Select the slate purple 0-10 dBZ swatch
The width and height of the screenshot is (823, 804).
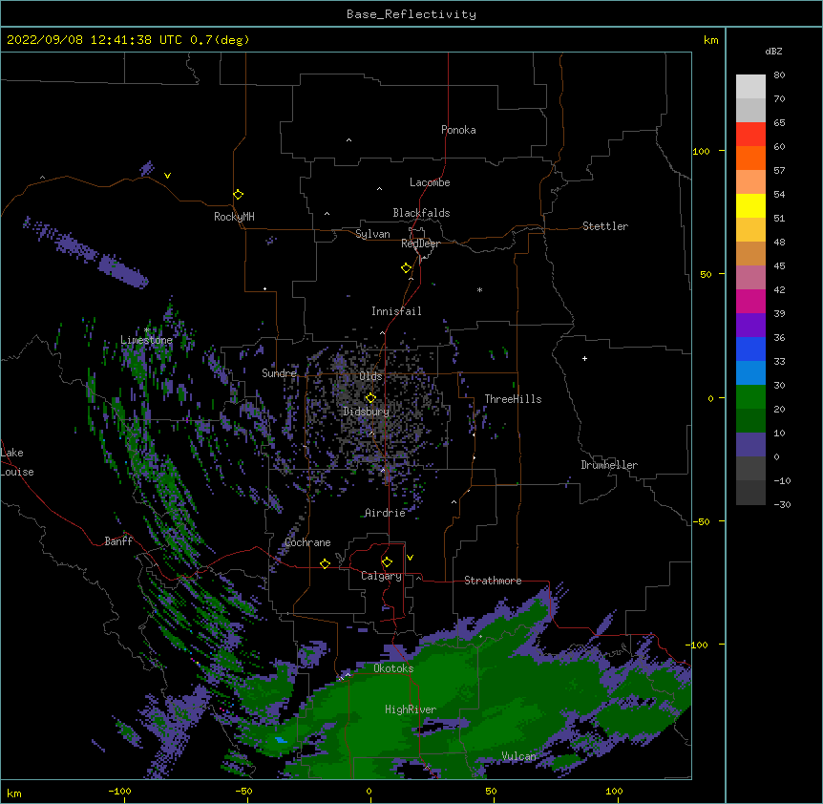(750, 445)
